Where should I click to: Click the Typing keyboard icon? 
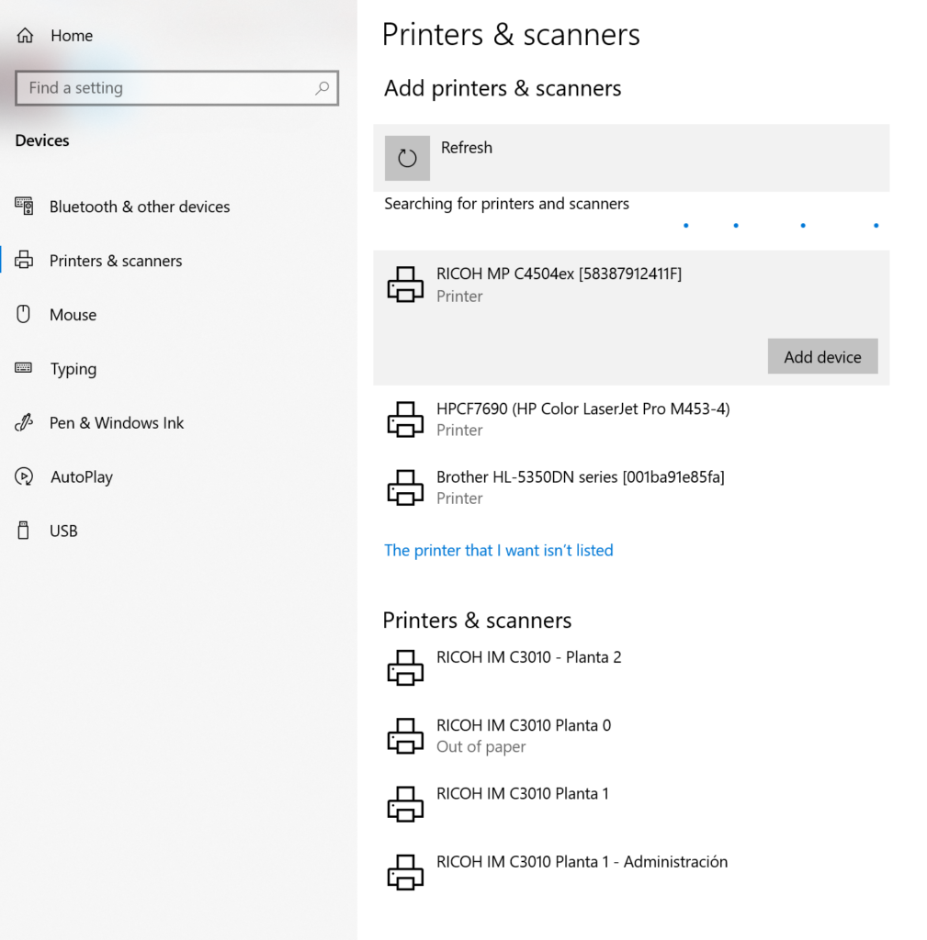point(24,369)
